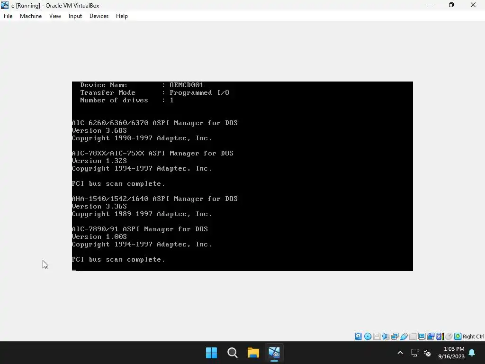Click the audio speaker status icon
The height and width of the screenshot is (364, 485).
click(x=386, y=337)
